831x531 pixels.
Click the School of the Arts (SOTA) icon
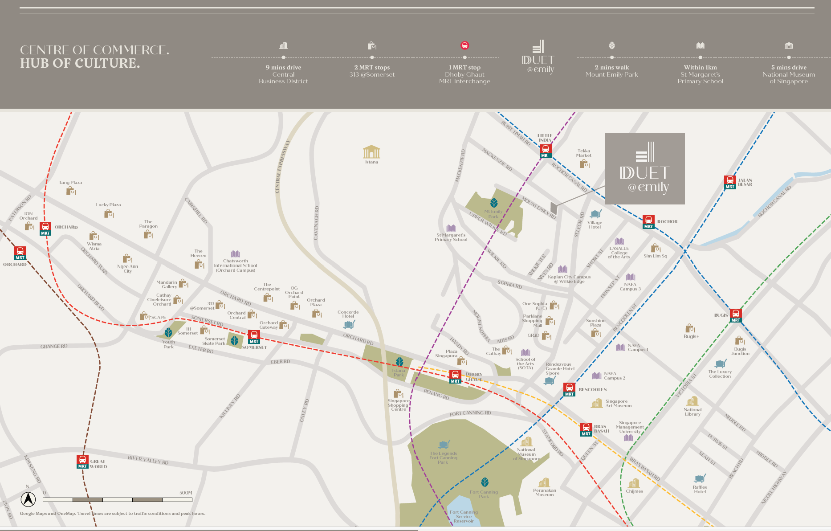point(525,352)
